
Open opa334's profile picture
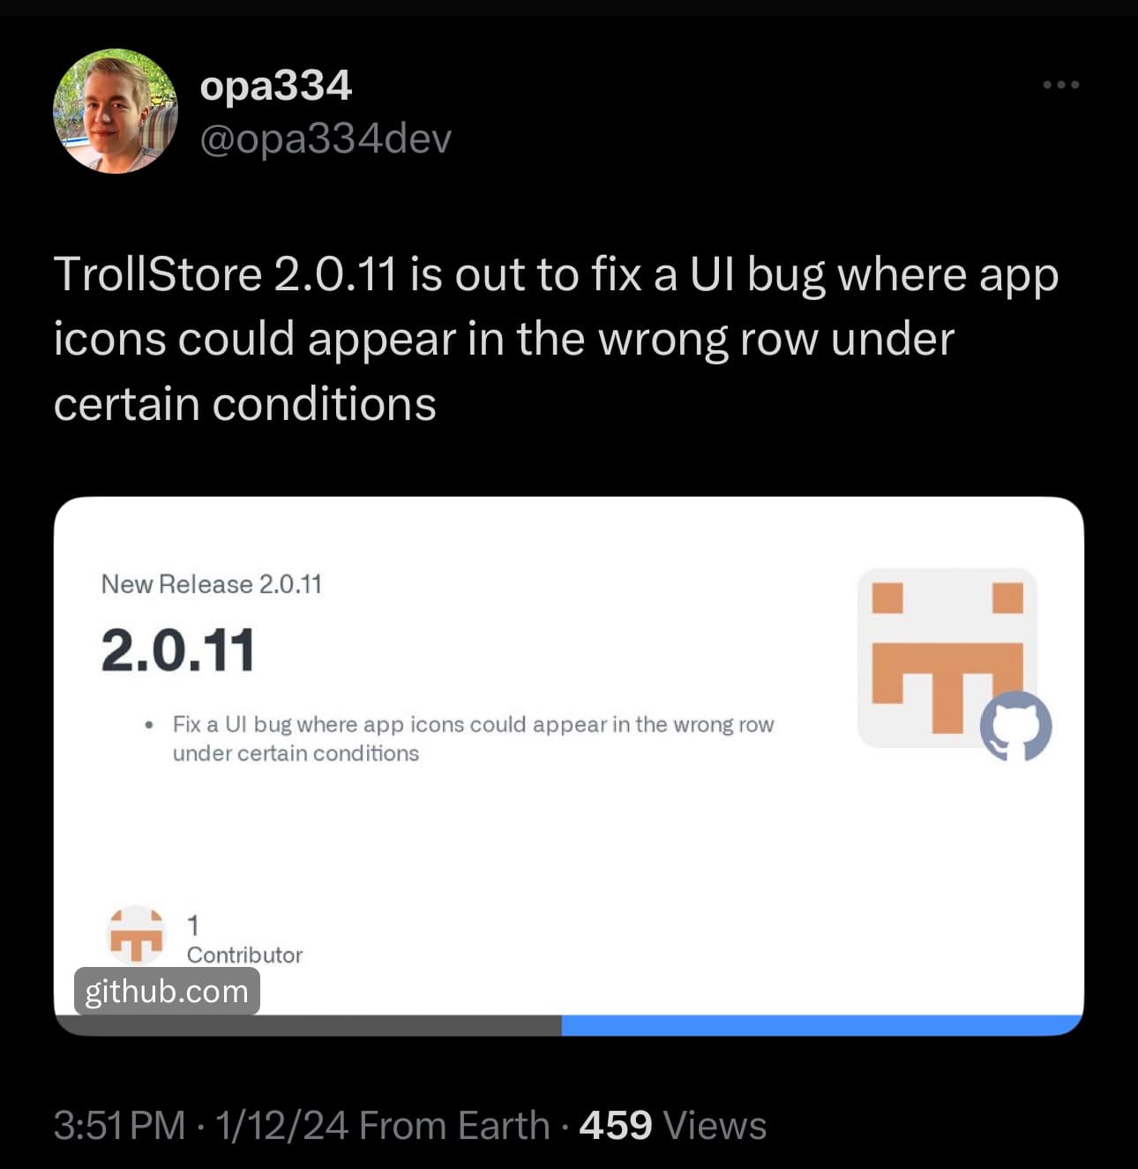116,111
